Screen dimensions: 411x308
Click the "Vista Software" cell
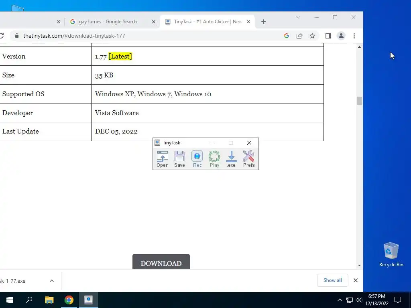[208, 113]
